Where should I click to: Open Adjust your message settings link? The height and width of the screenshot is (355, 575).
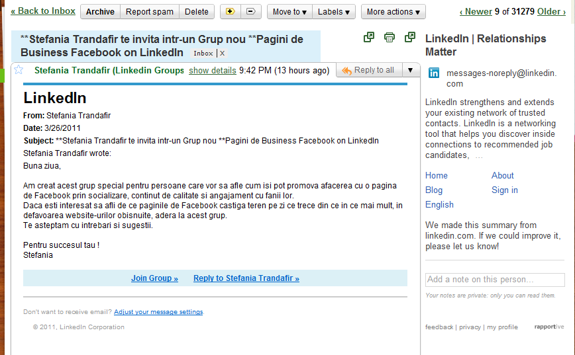click(158, 312)
